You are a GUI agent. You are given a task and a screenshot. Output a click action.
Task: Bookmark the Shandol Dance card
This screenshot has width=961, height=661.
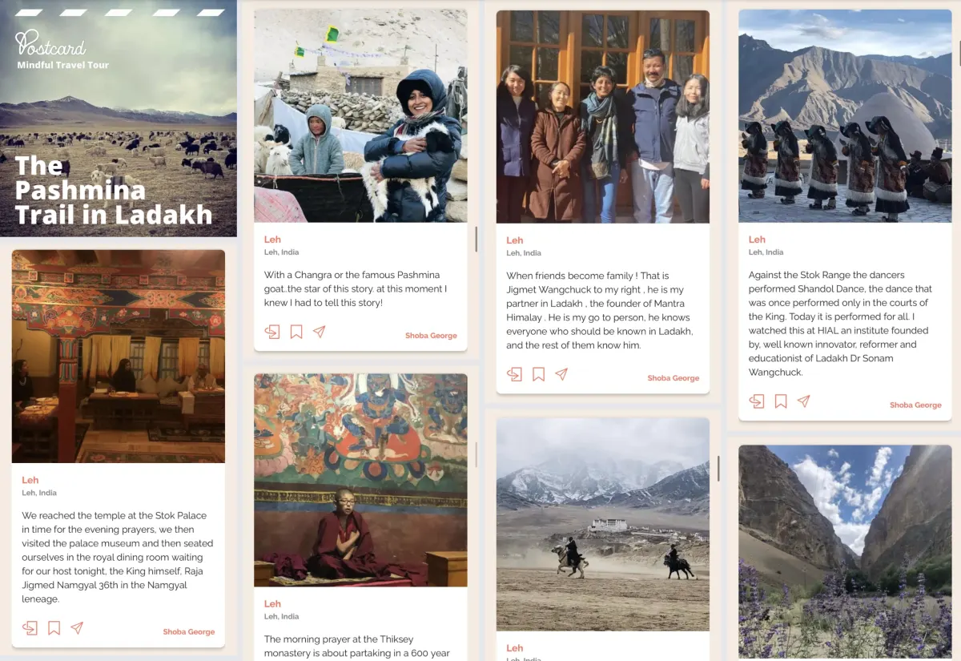click(781, 401)
